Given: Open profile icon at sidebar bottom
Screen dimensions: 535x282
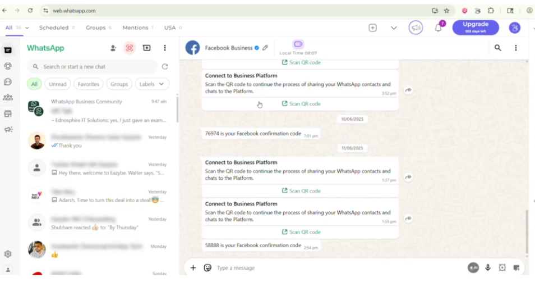Looking at the screenshot, I should [8, 270].
